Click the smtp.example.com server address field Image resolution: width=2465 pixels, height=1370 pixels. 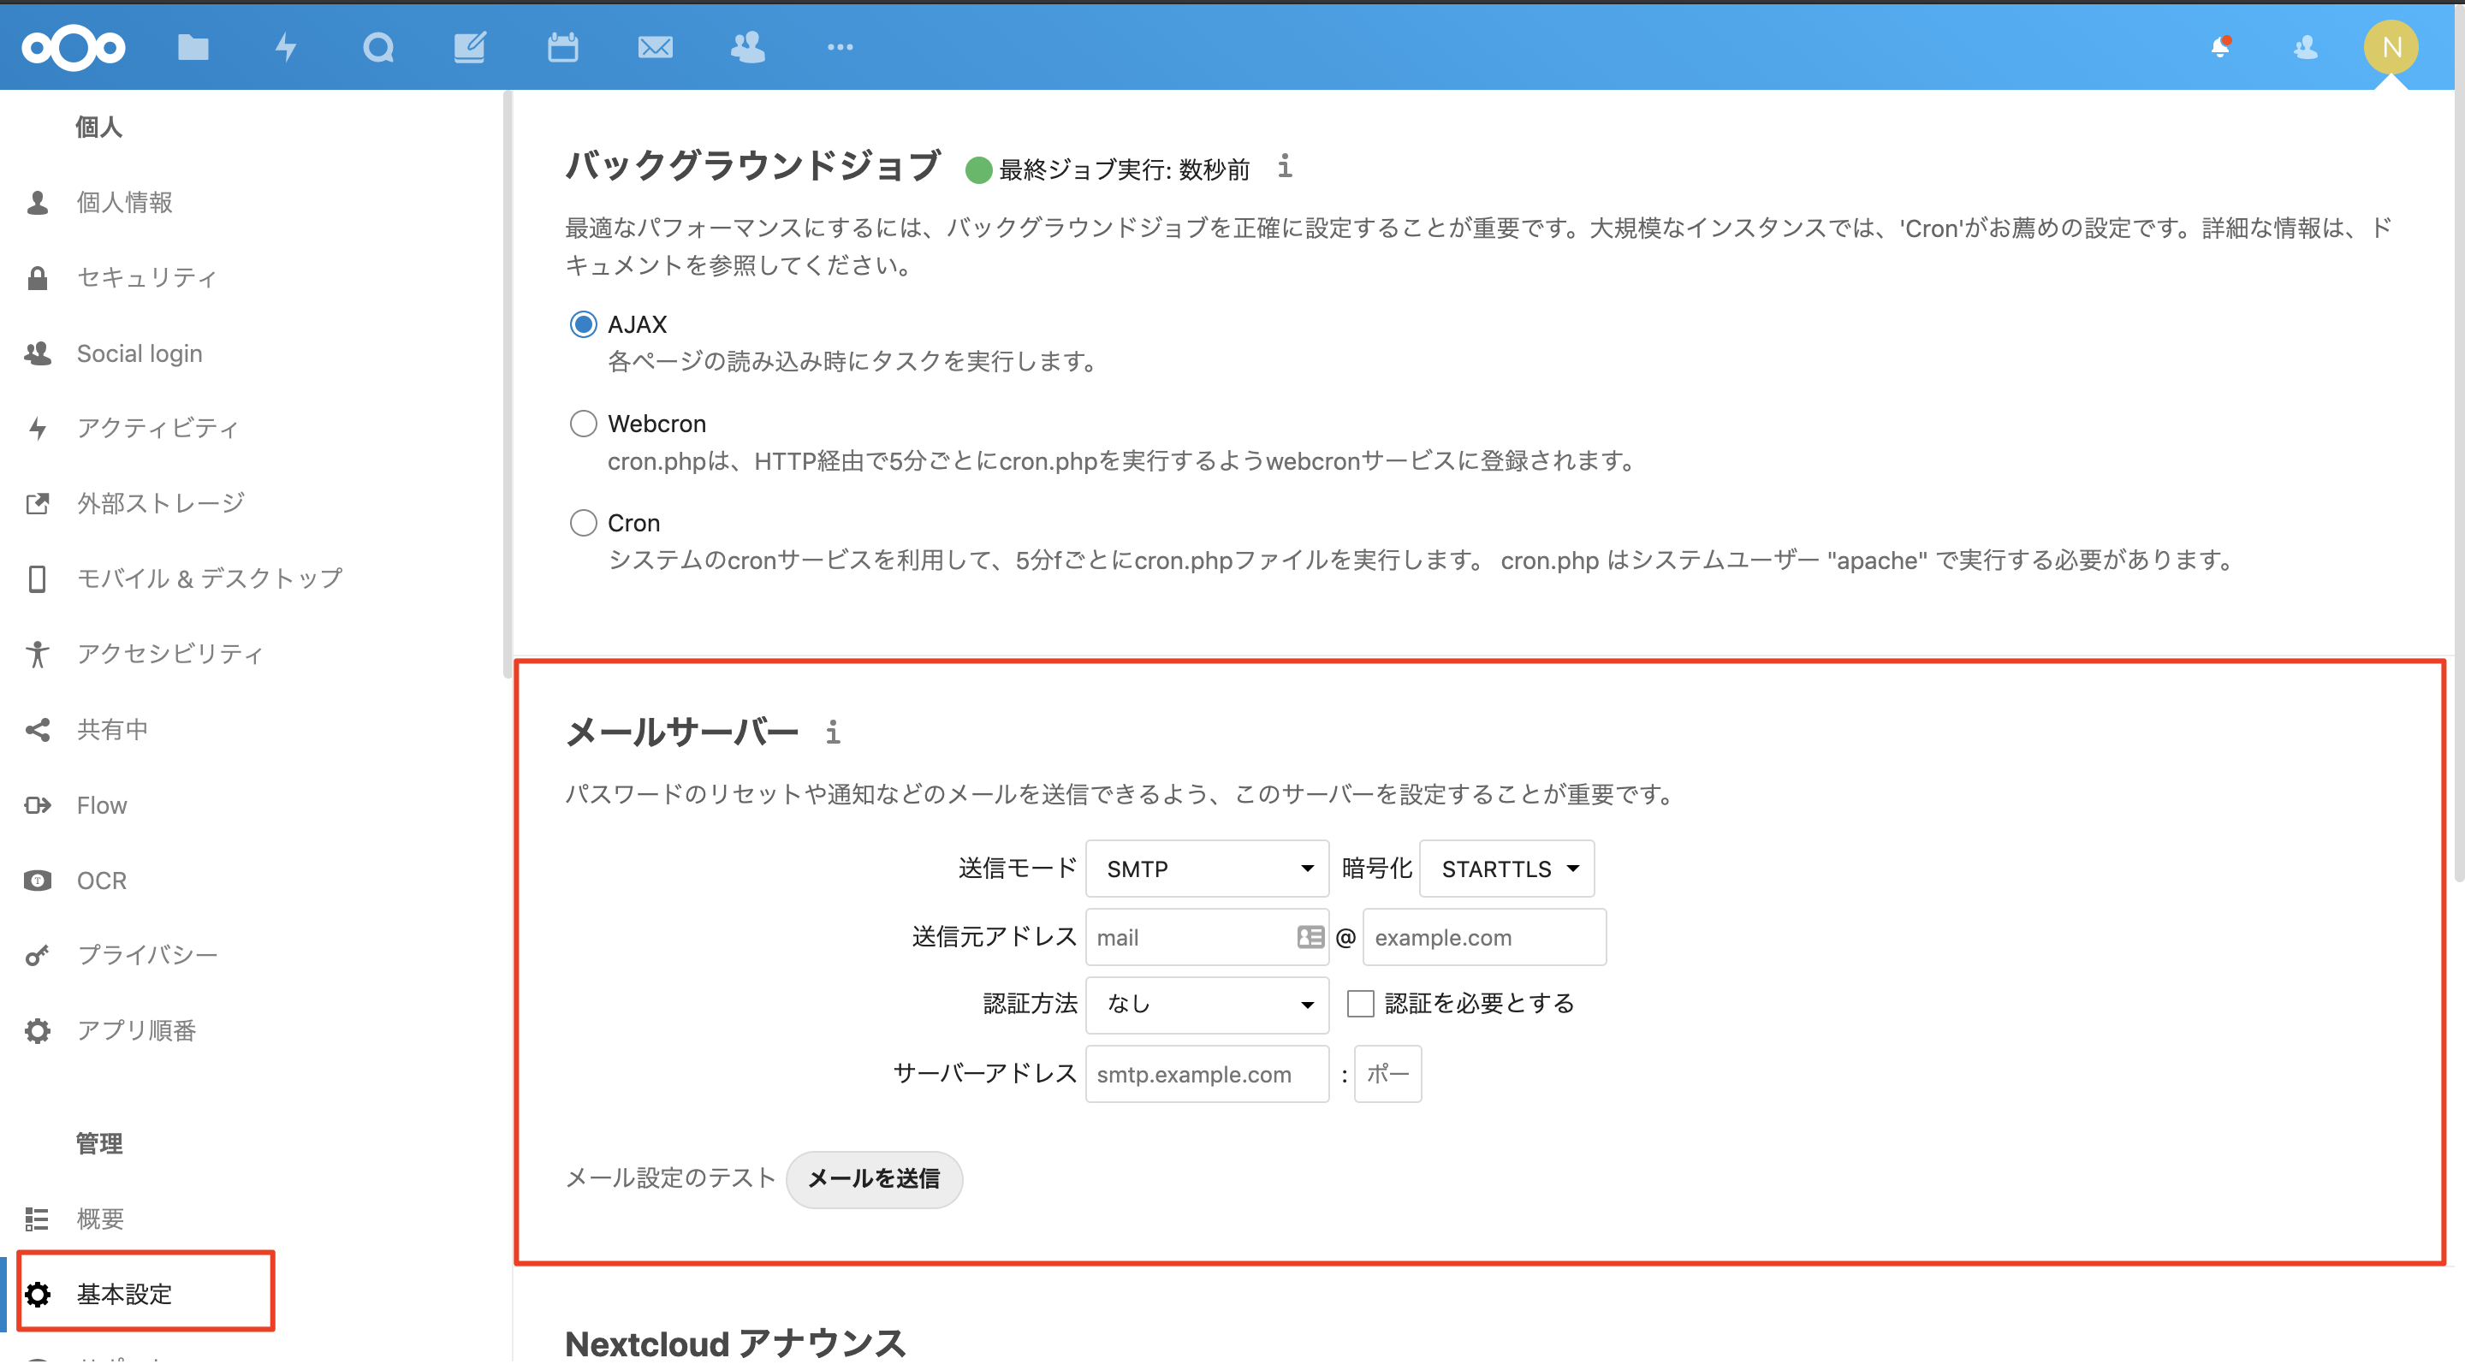click(x=1207, y=1075)
